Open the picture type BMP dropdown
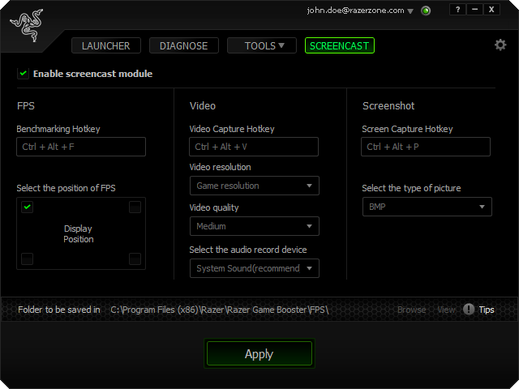The width and height of the screenshot is (519, 389). [x=427, y=207]
